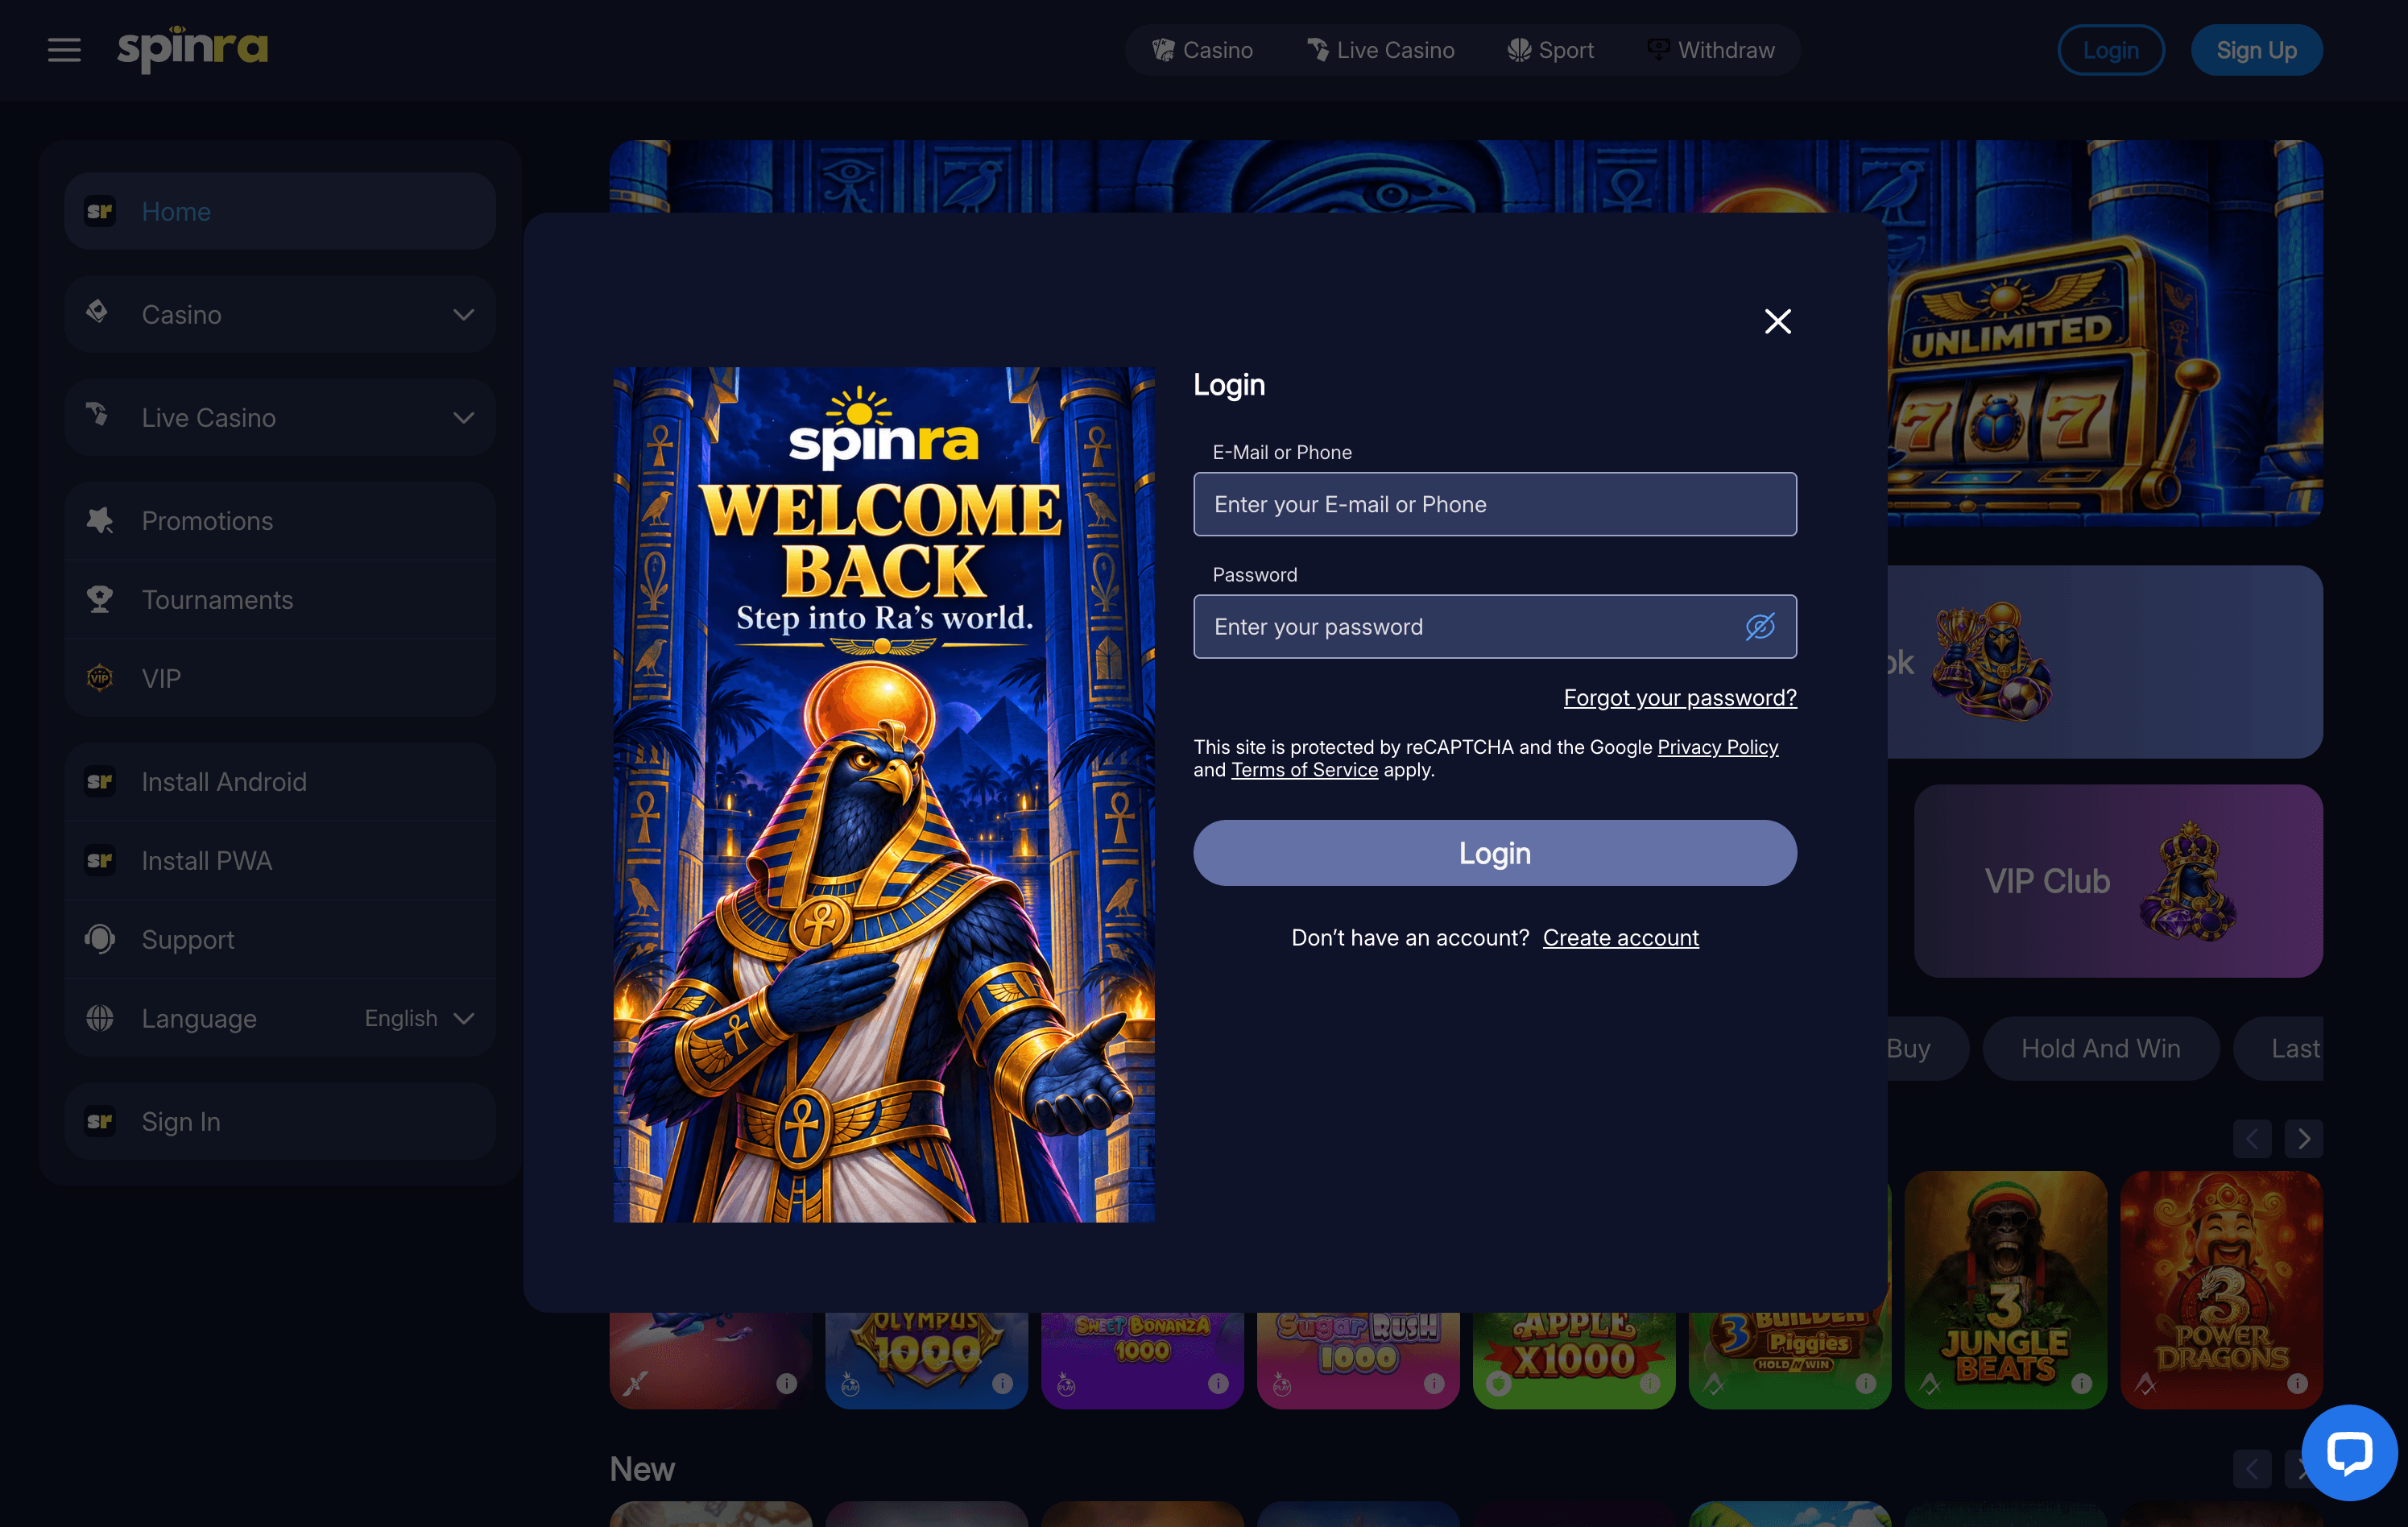This screenshot has height=1527, width=2408.
Task: Open the 3 Power Dragons game thumbnail
Action: click(x=2221, y=1290)
